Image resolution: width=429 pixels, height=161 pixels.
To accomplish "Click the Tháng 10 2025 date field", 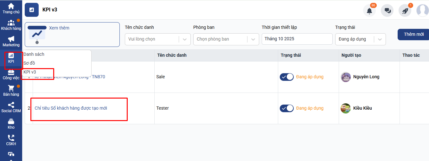I will [x=297, y=39].
